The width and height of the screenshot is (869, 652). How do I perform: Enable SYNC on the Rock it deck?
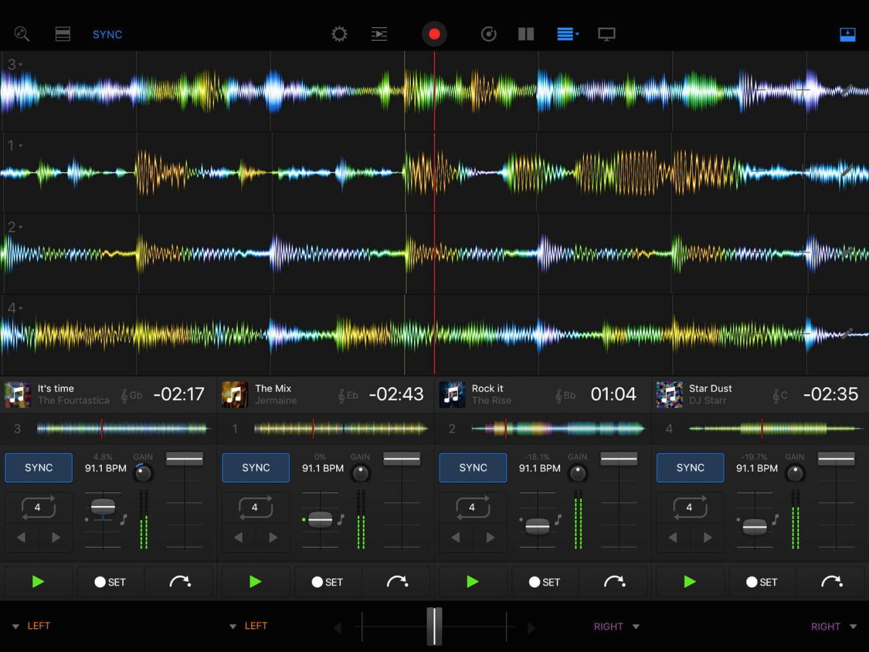click(x=473, y=467)
